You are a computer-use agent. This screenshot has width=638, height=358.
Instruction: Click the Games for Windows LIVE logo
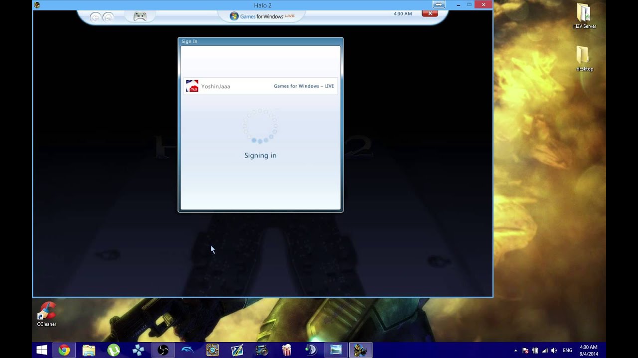(262, 16)
